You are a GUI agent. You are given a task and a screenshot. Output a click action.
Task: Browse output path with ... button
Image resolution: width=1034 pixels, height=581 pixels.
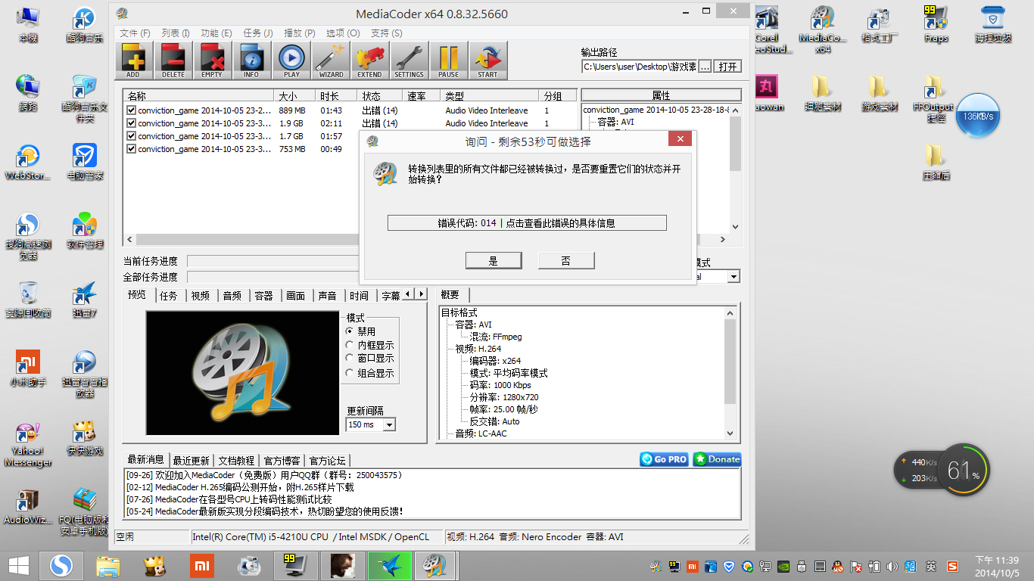click(705, 67)
